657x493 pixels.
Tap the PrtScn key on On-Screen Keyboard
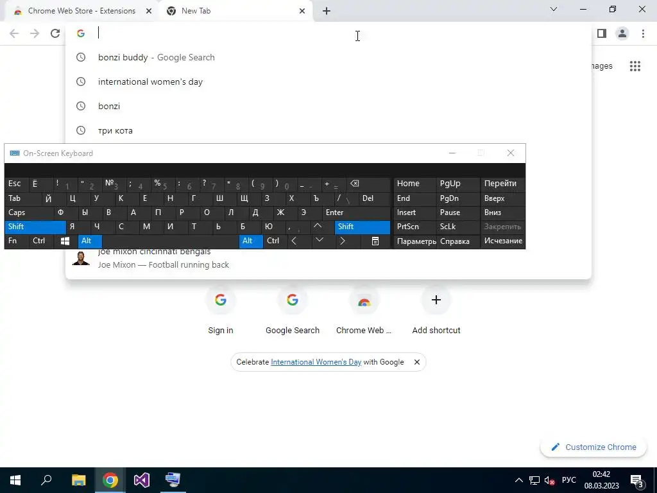coord(415,227)
